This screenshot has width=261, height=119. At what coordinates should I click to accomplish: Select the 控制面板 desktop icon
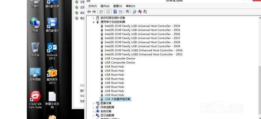pyautogui.click(x=35, y=74)
